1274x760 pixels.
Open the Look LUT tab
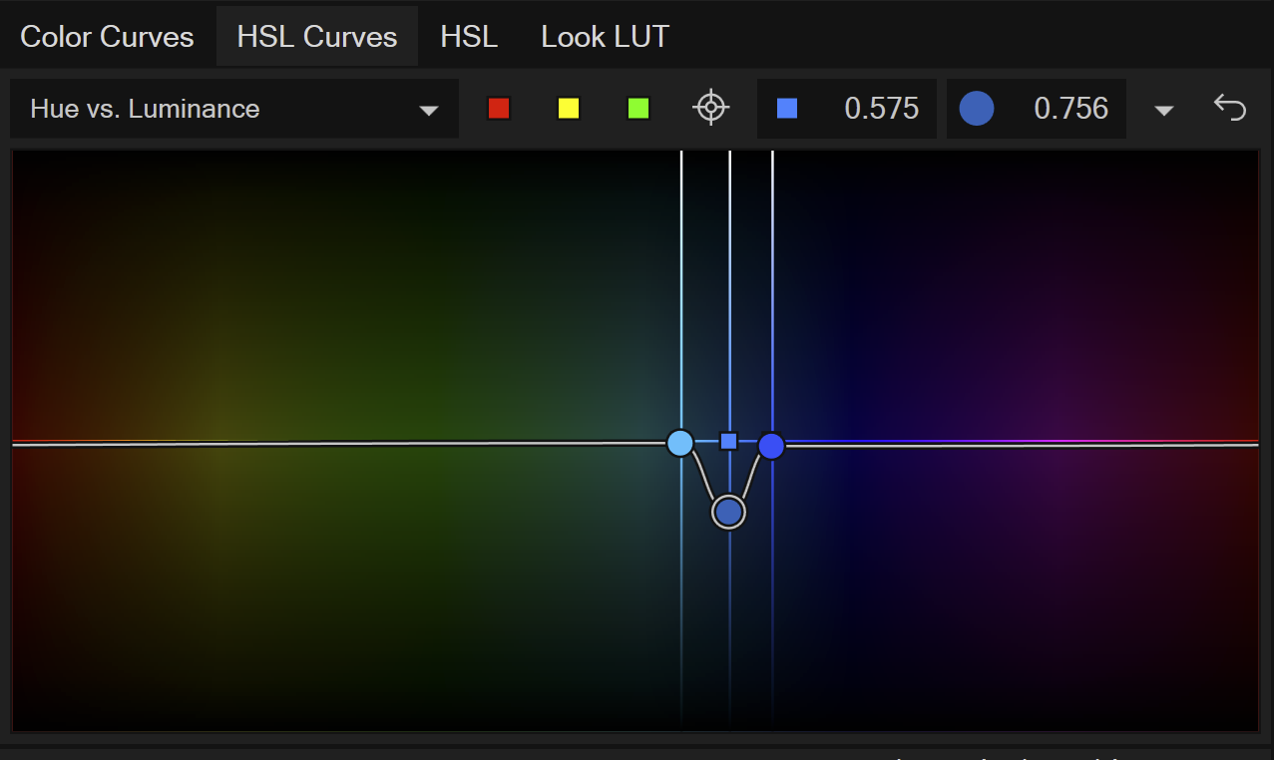(x=604, y=36)
